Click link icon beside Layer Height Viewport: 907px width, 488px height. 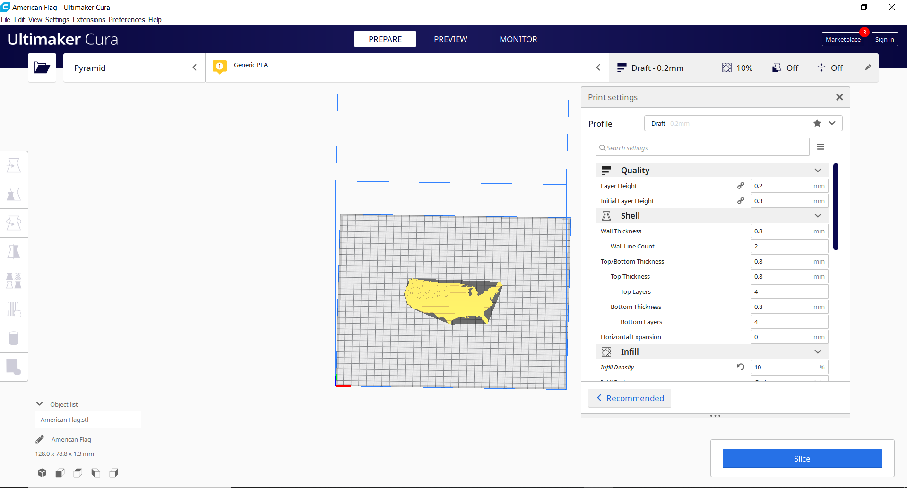coord(741,186)
